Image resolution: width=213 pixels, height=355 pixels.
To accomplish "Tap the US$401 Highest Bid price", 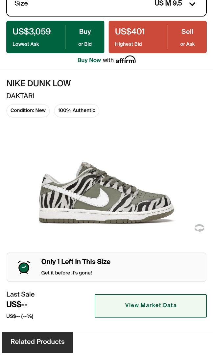I will pyautogui.click(x=130, y=32).
